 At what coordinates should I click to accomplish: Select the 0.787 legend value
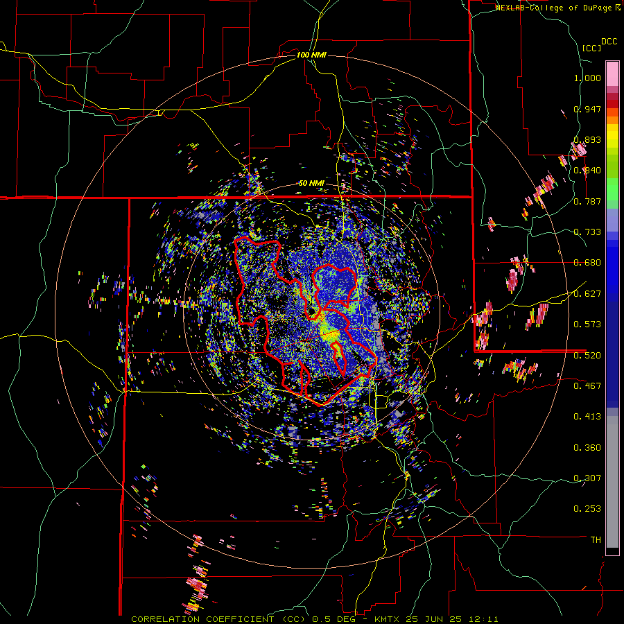[x=587, y=201]
